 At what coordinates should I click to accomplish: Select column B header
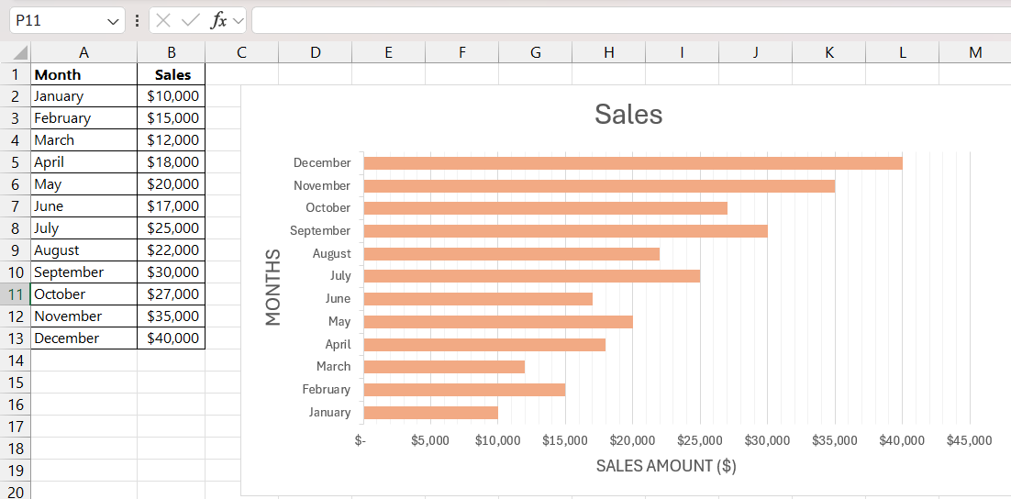click(171, 53)
